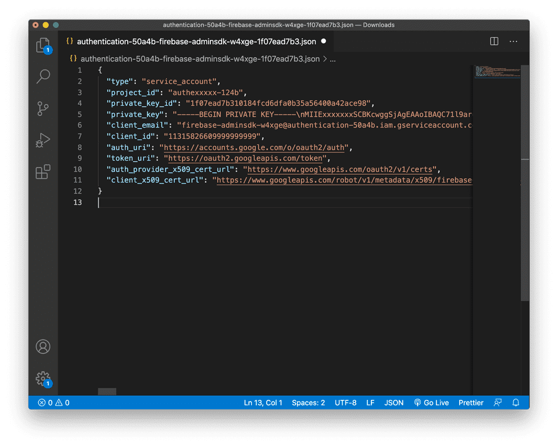Open the Source Control view

click(x=43, y=108)
